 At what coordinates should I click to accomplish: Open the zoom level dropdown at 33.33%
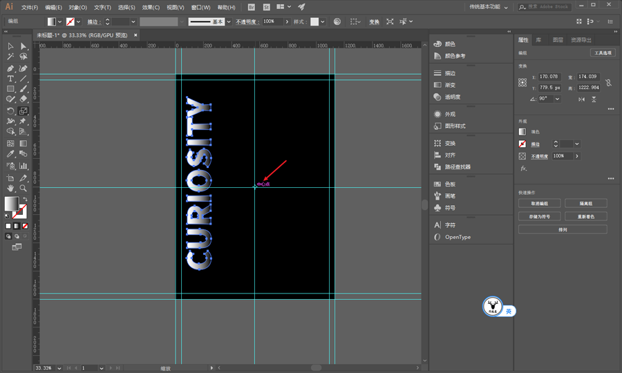pos(60,368)
